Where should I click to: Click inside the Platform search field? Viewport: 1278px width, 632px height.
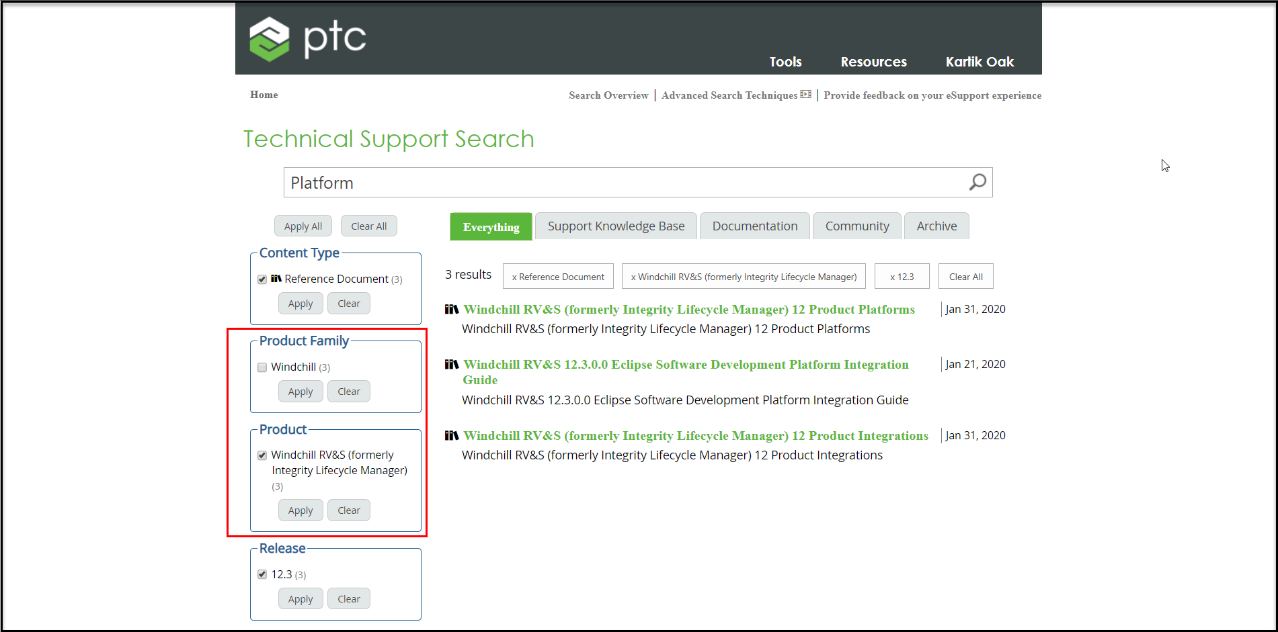[x=605, y=182]
